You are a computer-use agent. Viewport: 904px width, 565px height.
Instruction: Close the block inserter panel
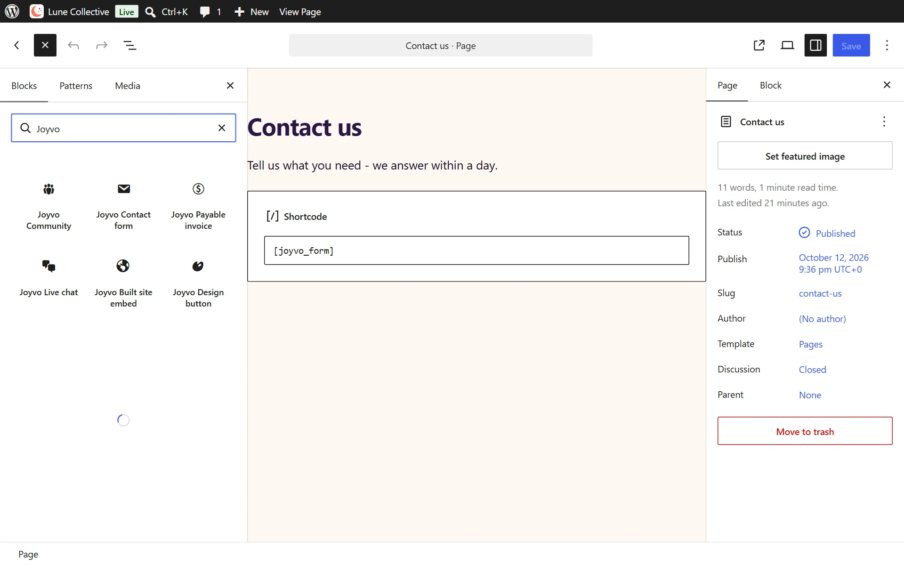coord(230,85)
